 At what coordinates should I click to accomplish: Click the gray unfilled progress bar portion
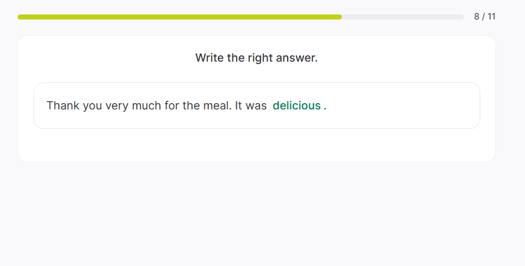403,17
